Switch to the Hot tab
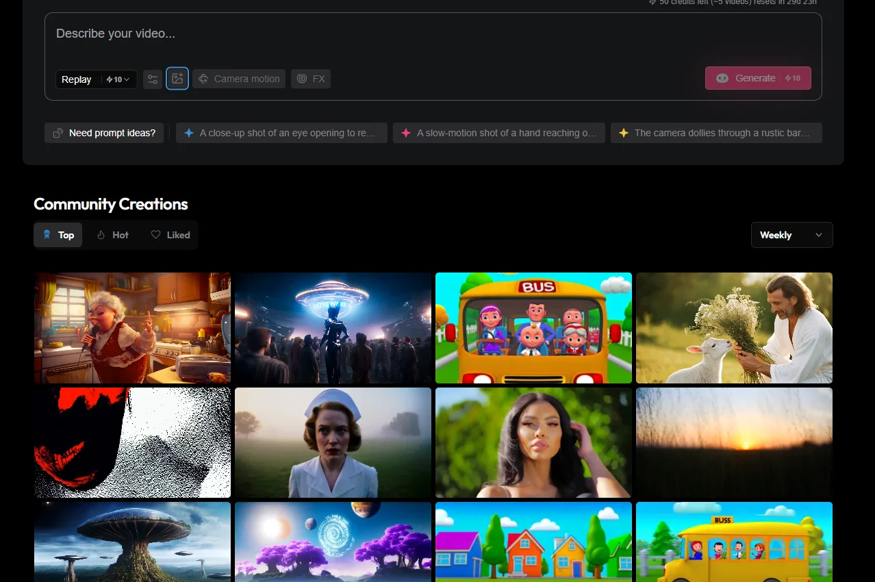The height and width of the screenshot is (582, 875). (x=113, y=235)
